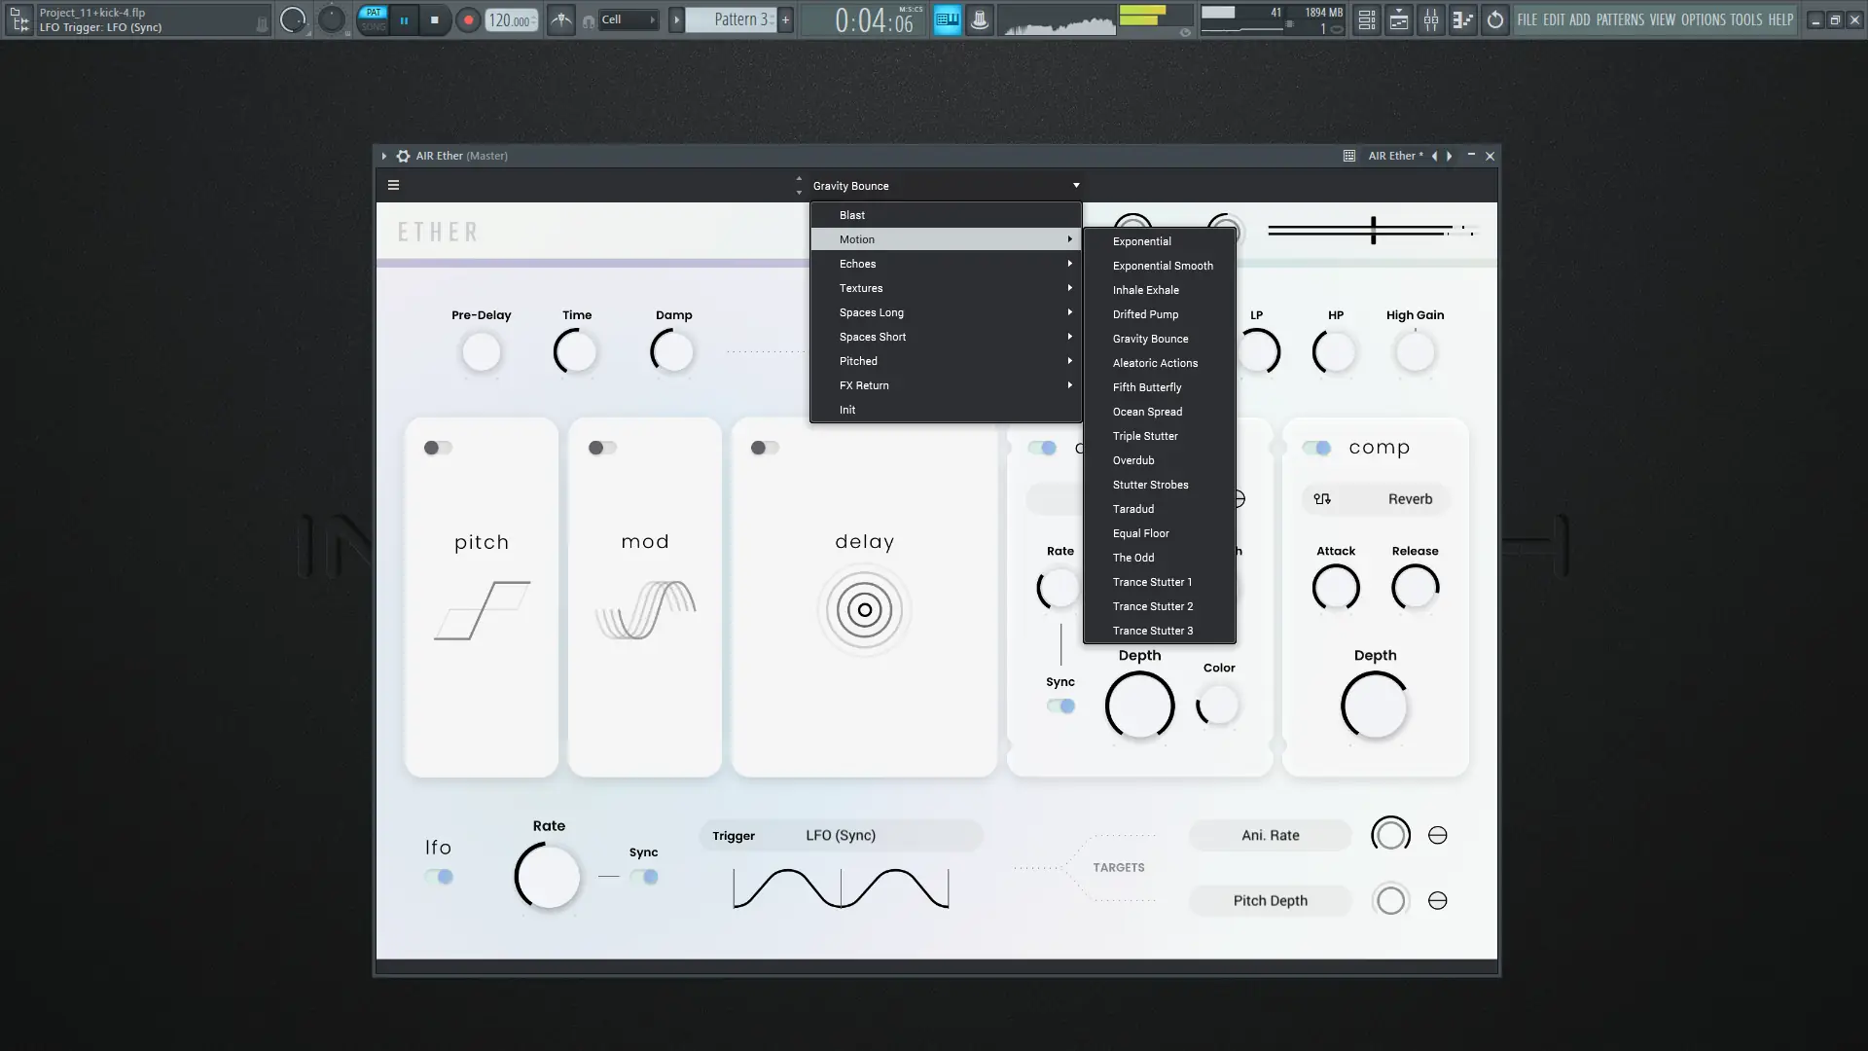Disable the lfo power toggle
The height and width of the screenshot is (1051, 1868).
click(439, 877)
